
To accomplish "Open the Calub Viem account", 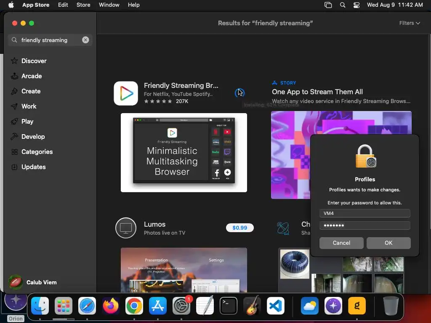I will 32,282.
